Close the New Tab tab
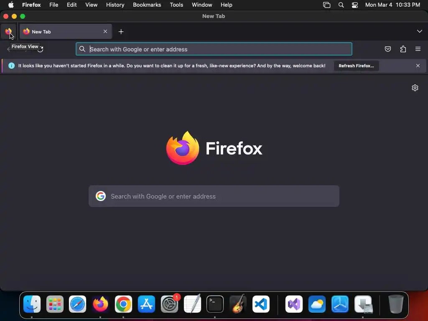 pos(105,31)
